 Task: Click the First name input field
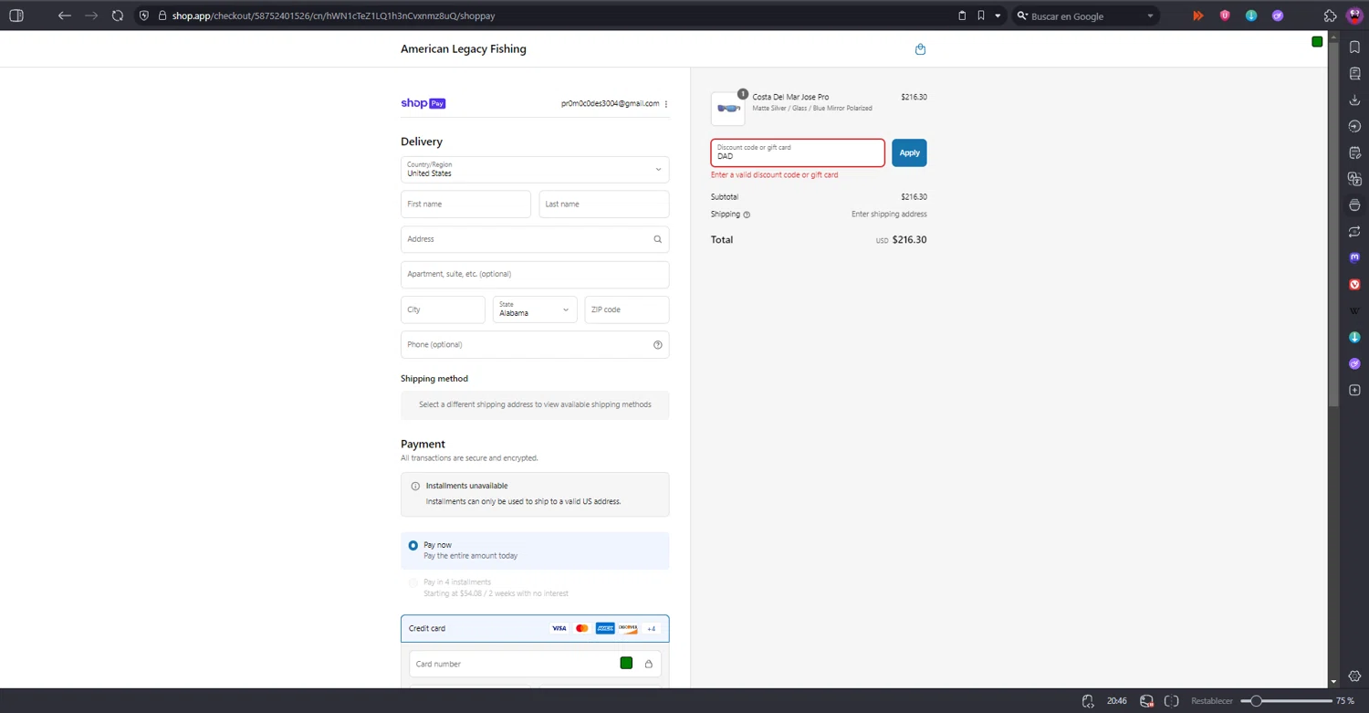tap(465, 204)
